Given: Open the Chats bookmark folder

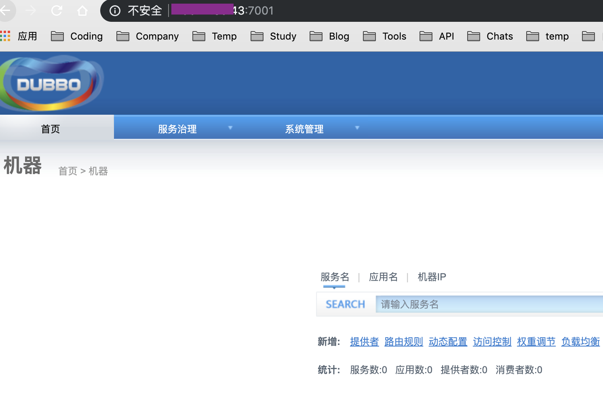Looking at the screenshot, I should coord(490,36).
